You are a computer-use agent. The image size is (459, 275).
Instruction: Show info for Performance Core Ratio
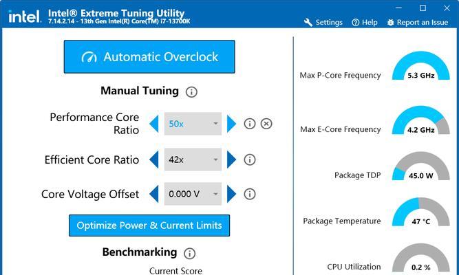250,124
